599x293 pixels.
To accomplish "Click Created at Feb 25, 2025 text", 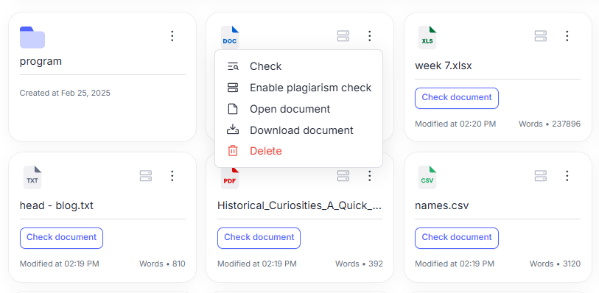I will tap(65, 93).
